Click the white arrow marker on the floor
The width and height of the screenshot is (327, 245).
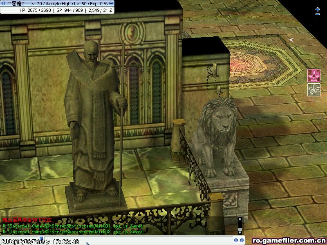(291, 40)
